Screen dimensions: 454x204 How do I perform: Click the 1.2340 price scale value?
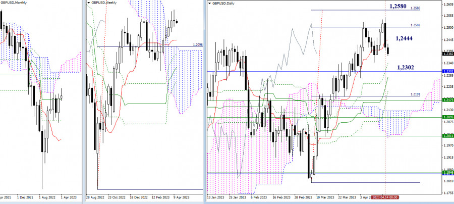pos(448,63)
